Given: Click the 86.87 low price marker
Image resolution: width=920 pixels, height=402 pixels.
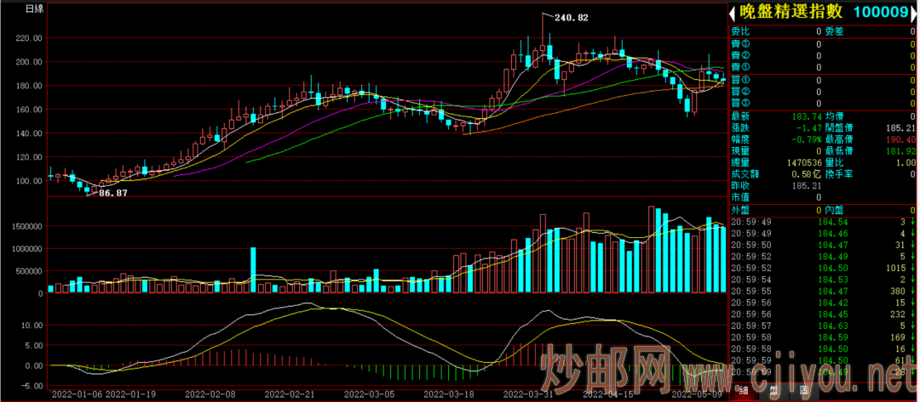Looking at the screenshot, I should click(112, 194).
